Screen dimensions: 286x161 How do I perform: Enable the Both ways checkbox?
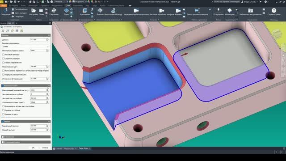pos(3,63)
